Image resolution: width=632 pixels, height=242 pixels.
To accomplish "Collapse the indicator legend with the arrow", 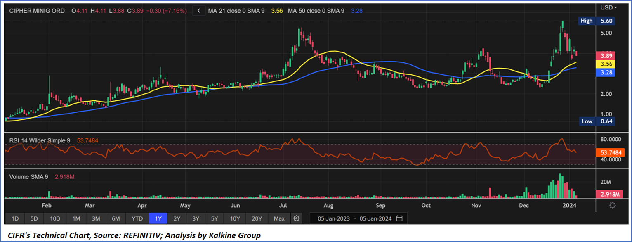I will [199, 11].
